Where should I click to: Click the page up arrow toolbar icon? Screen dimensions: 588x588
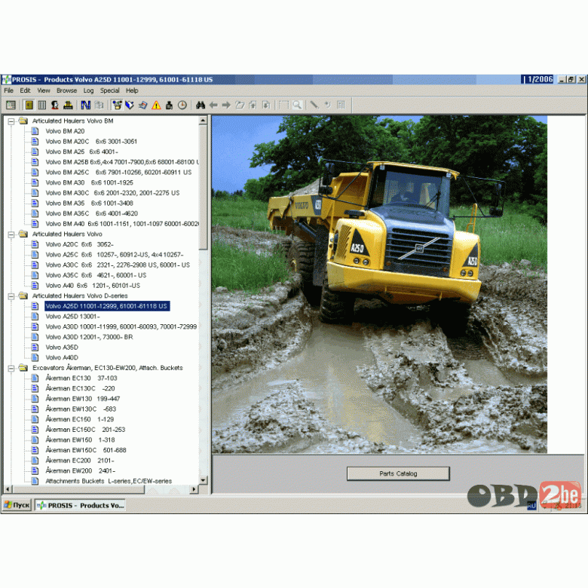pos(253,105)
